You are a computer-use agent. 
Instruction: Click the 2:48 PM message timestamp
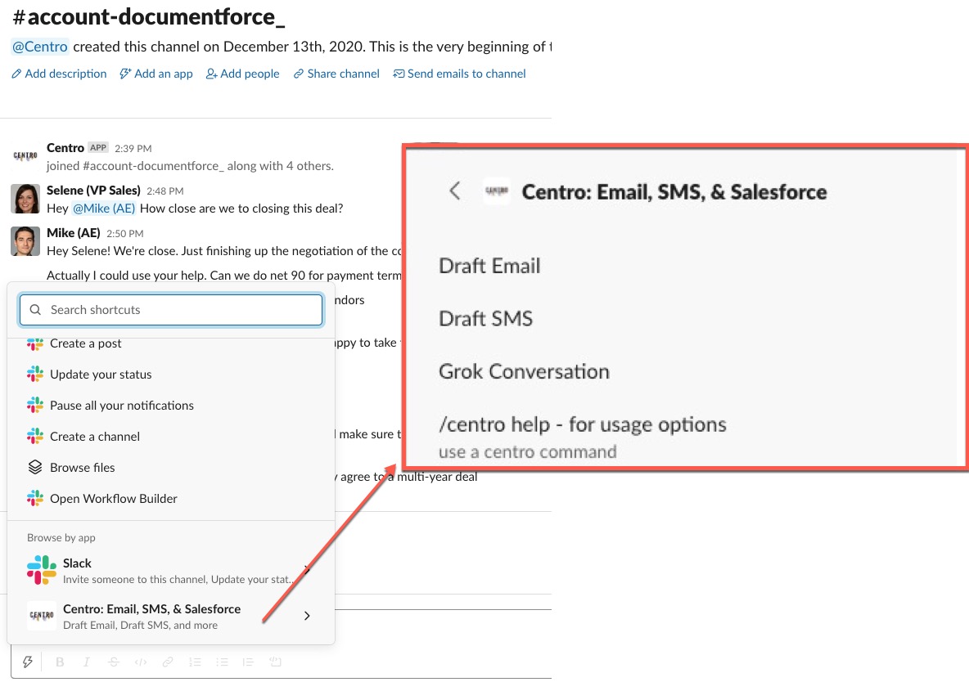coord(165,191)
